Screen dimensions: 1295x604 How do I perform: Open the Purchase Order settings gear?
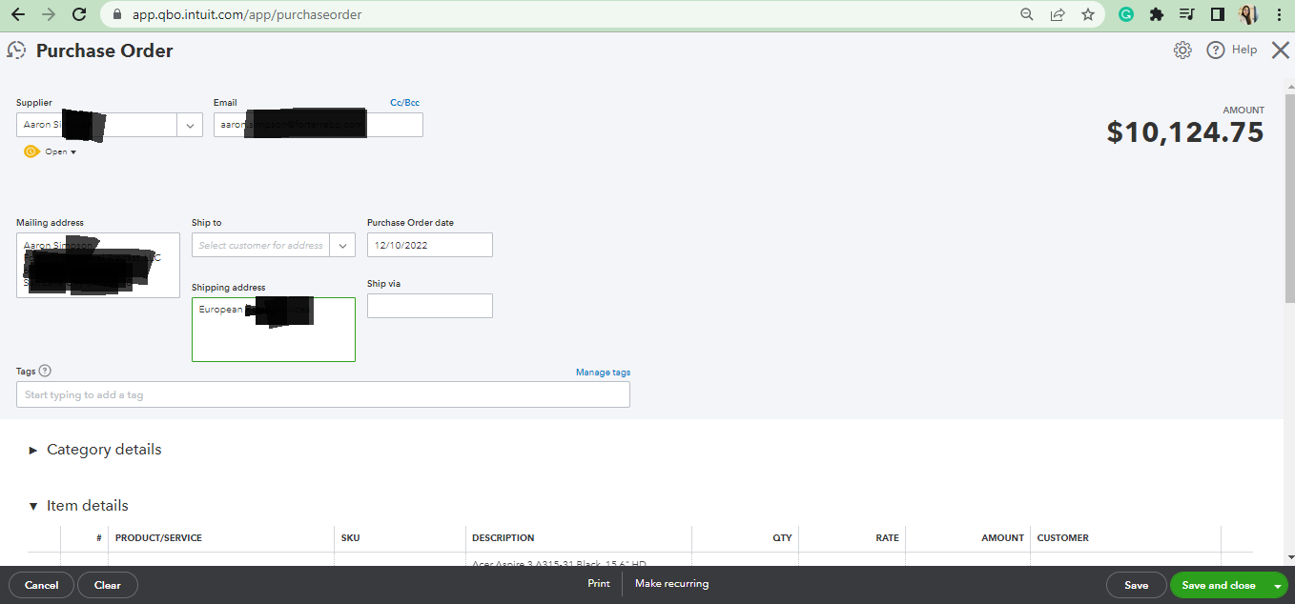coord(1182,50)
